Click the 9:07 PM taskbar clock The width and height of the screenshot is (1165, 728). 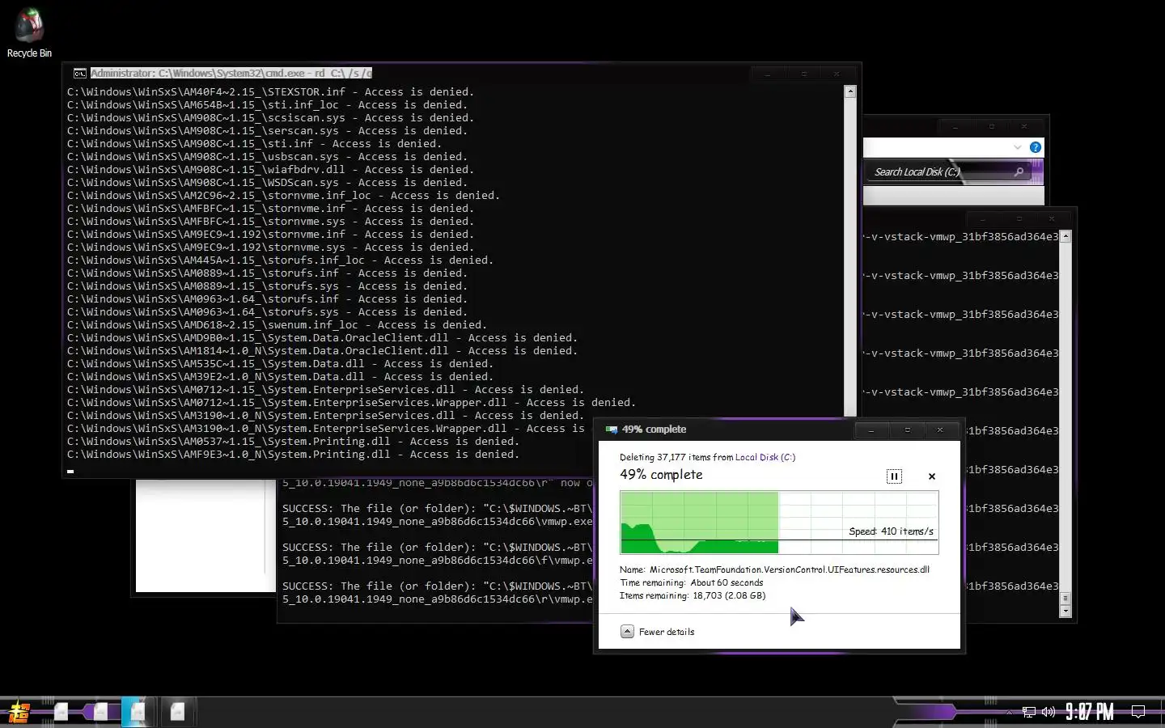click(x=1089, y=712)
